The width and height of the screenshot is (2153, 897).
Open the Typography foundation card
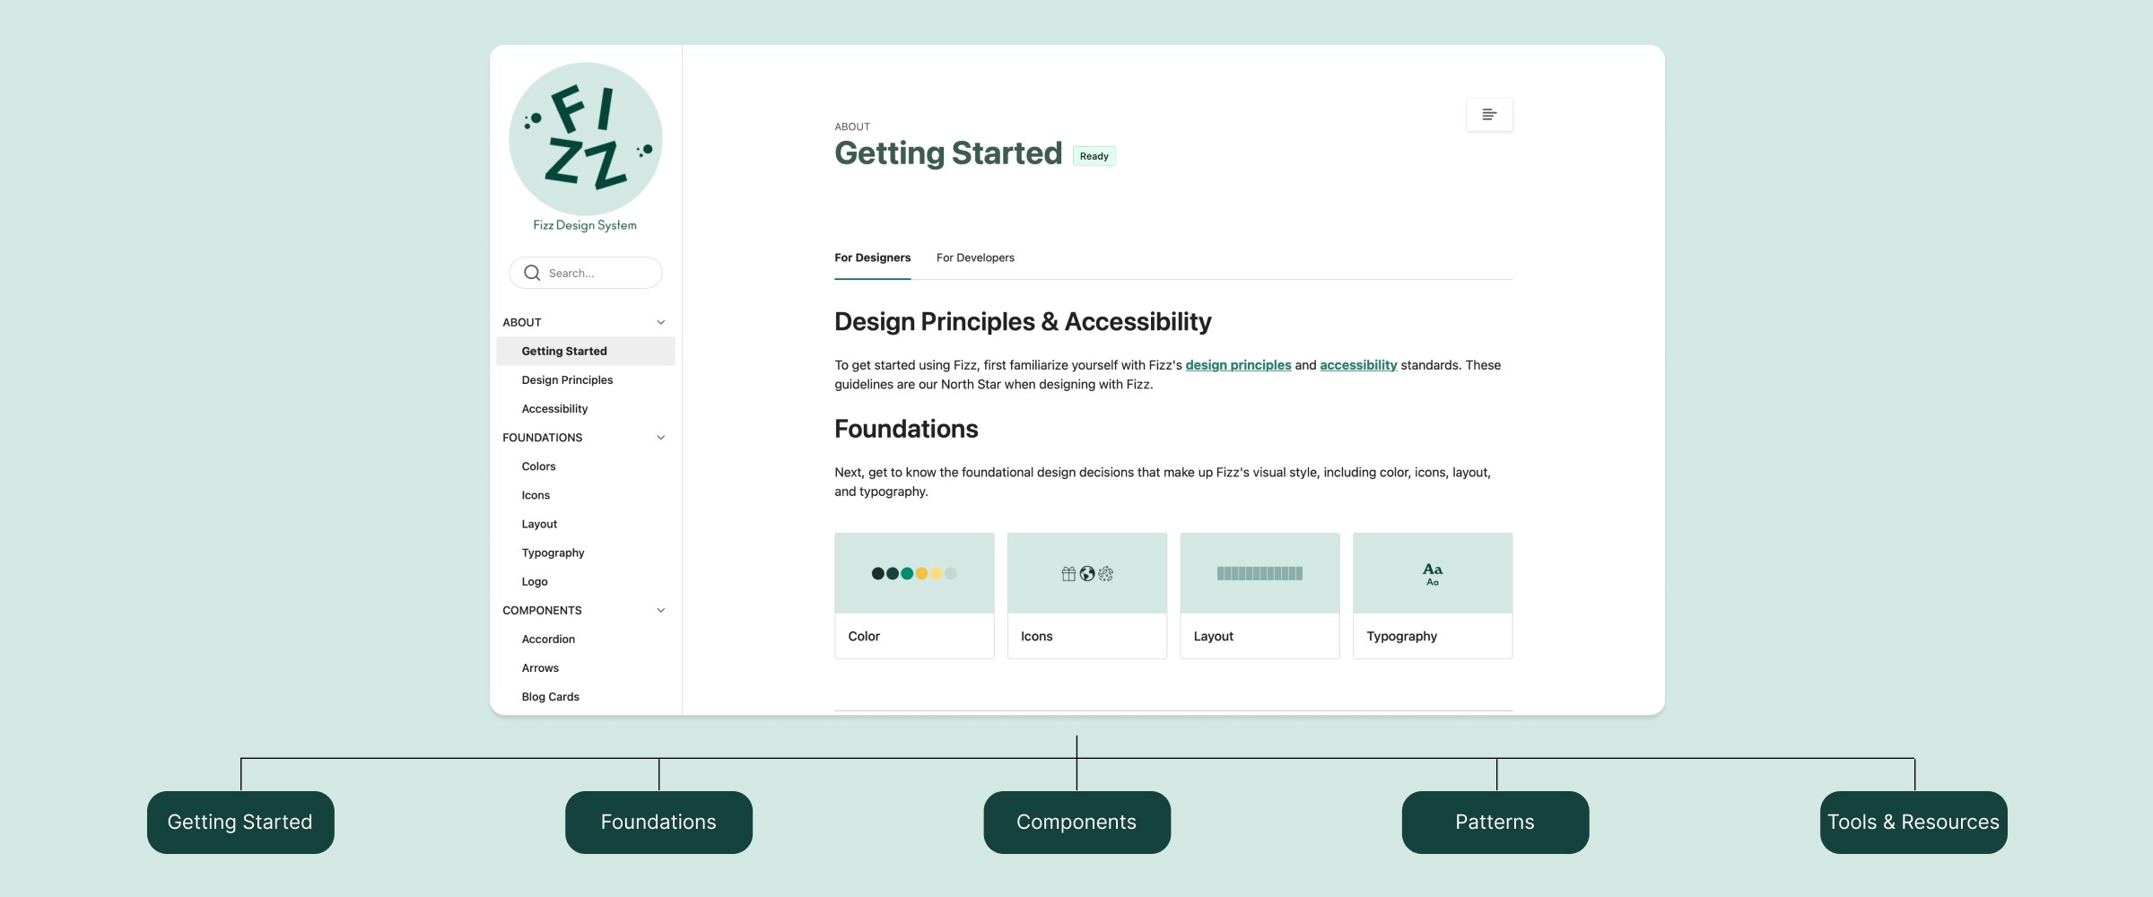1433,596
